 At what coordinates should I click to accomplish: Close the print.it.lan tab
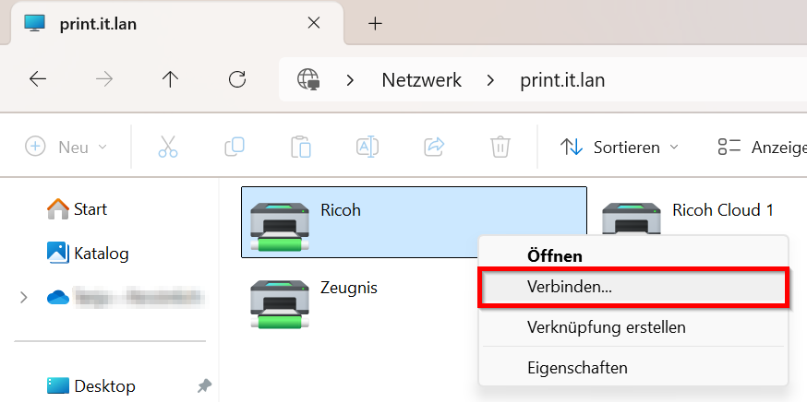pyautogui.click(x=315, y=24)
